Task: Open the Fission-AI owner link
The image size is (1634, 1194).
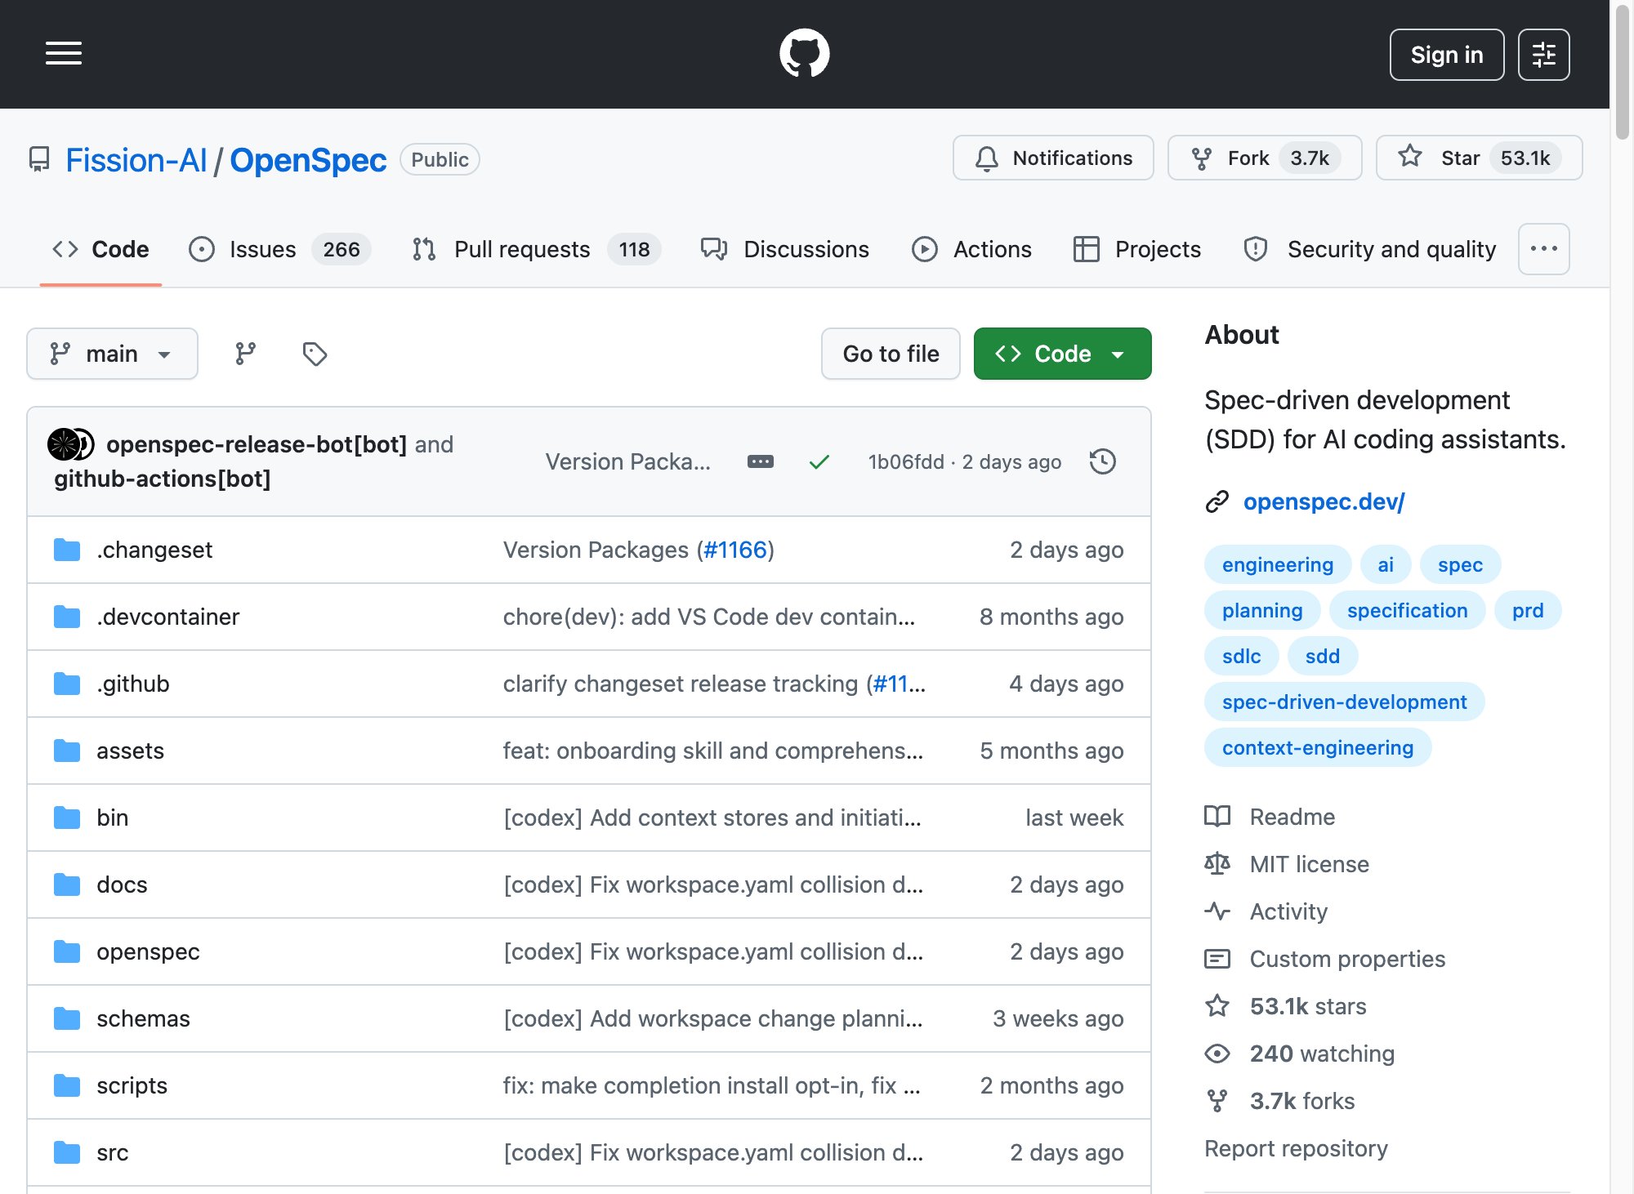Action: pos(136,160)
